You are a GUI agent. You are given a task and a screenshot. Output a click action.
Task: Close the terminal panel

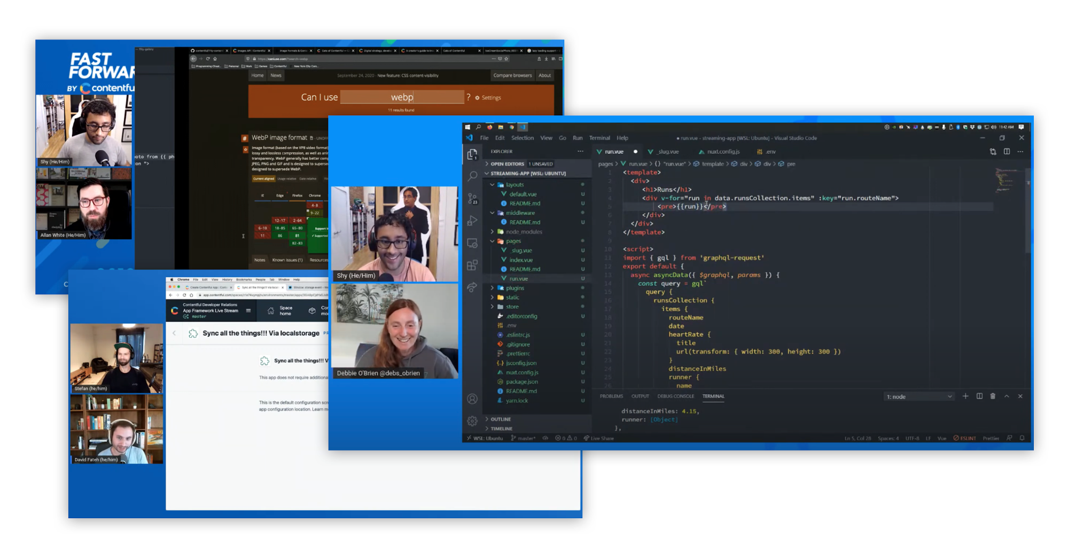(x=1020, y=396)
